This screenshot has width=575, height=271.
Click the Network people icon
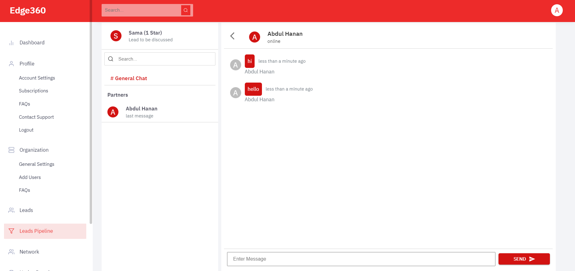pos(11,252)
